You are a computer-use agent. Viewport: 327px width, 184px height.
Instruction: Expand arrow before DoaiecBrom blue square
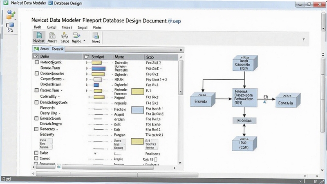coord(87,85)
